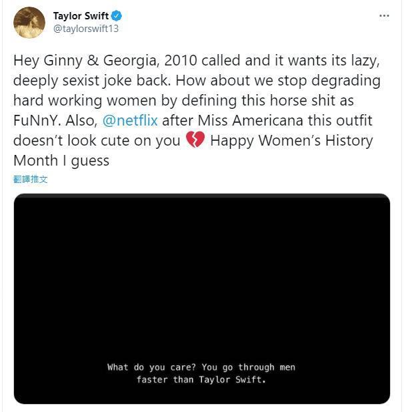This screenshot has width=404, height=412.
Task: Click the blue verified checkmark badge
Action: click(x=116, y=16)
